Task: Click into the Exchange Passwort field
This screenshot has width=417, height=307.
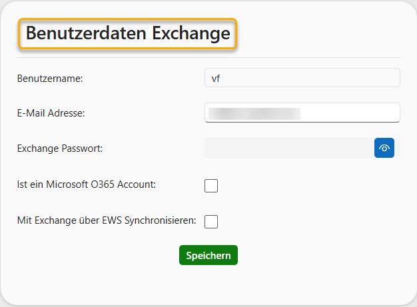Action: click(289, 148)
